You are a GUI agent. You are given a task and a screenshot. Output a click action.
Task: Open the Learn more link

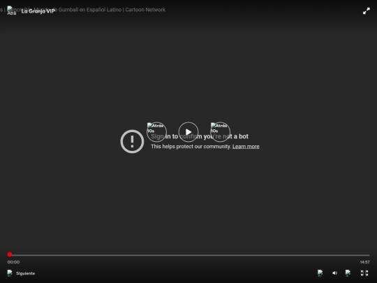coord(246,147)
